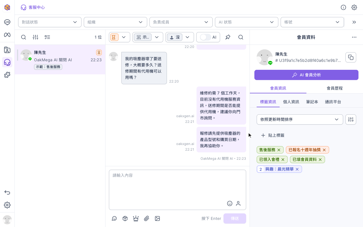Click the return arrow icon in sidebar

coord(7,193)
